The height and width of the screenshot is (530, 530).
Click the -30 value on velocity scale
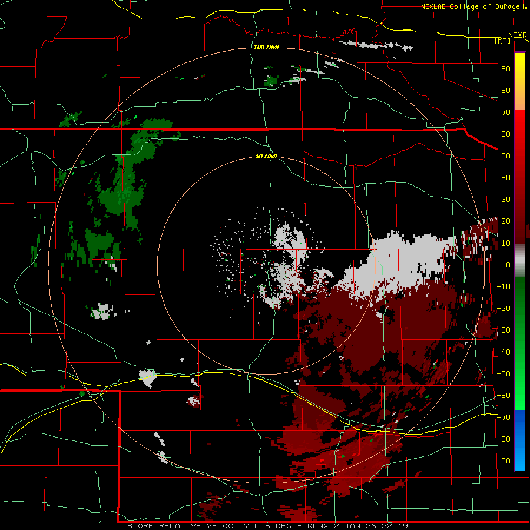503,330
